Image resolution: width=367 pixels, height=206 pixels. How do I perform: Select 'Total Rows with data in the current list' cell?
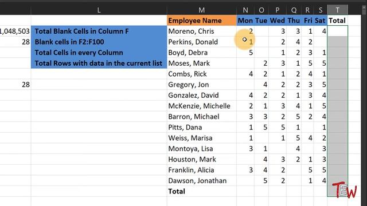[99, 64]
